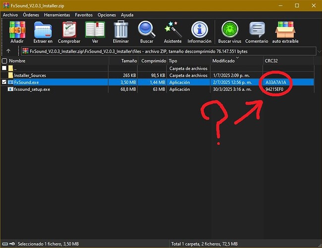
Task: Click the auto extraíble box icon
Action: (x=285, y=30)
